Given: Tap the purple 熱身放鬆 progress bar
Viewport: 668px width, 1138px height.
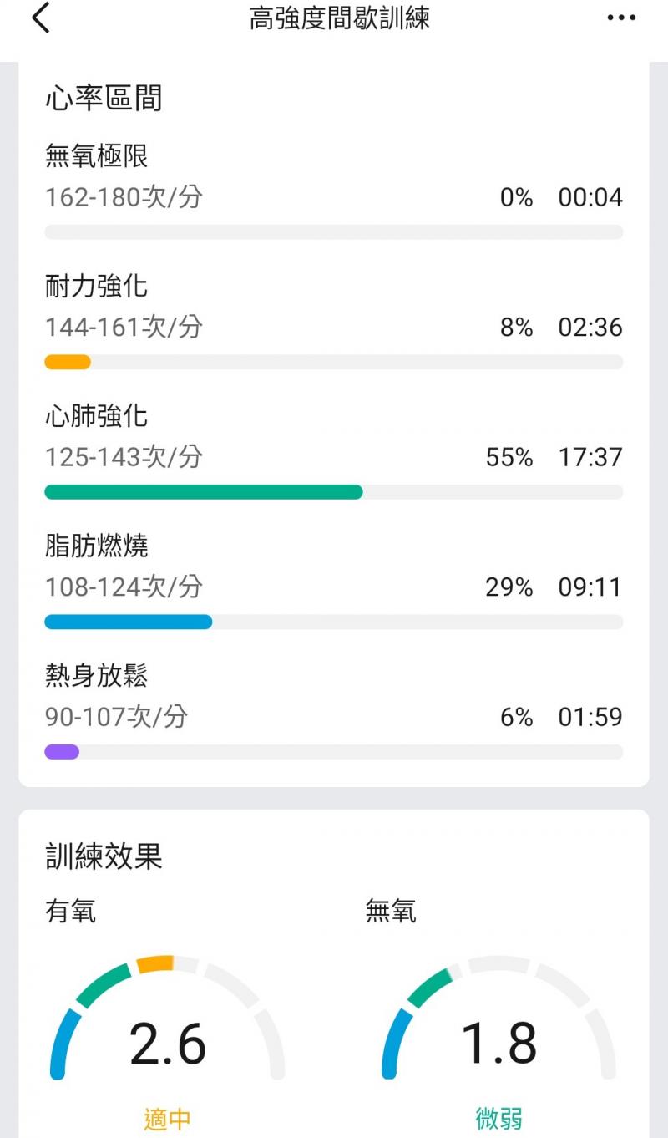Looking at the screenshot, I should click(62, 752).
